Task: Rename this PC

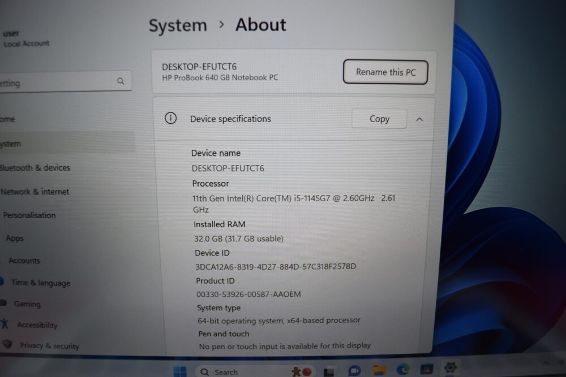Action: pos(385,72)
